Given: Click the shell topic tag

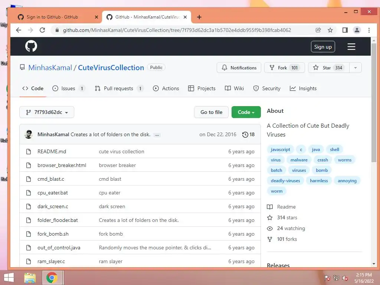Looking at the screenshot, I should click(x=334, y=150).
